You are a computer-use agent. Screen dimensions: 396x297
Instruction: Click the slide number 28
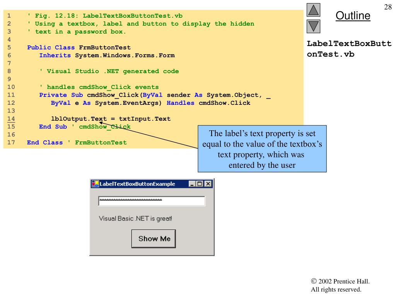[387, 7]
